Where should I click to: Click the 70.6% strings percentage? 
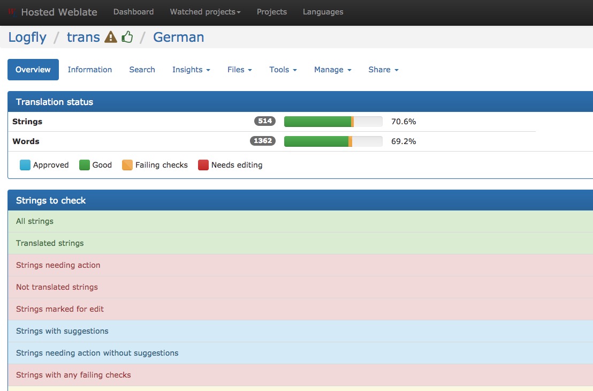tap(404, 122)
